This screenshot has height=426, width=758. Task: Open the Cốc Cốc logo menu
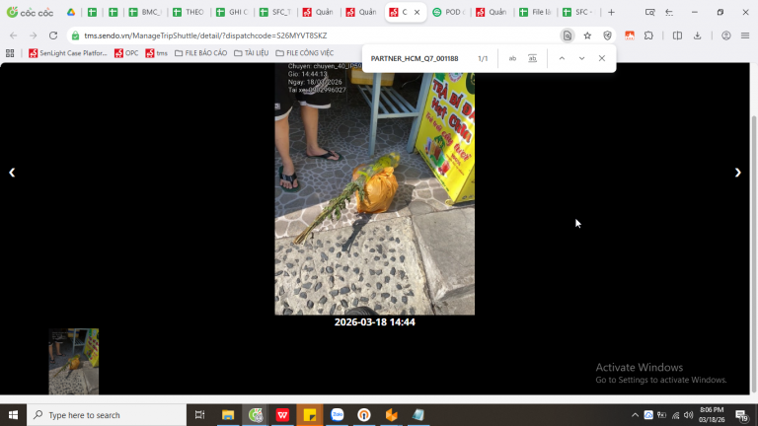click(30, 12)
